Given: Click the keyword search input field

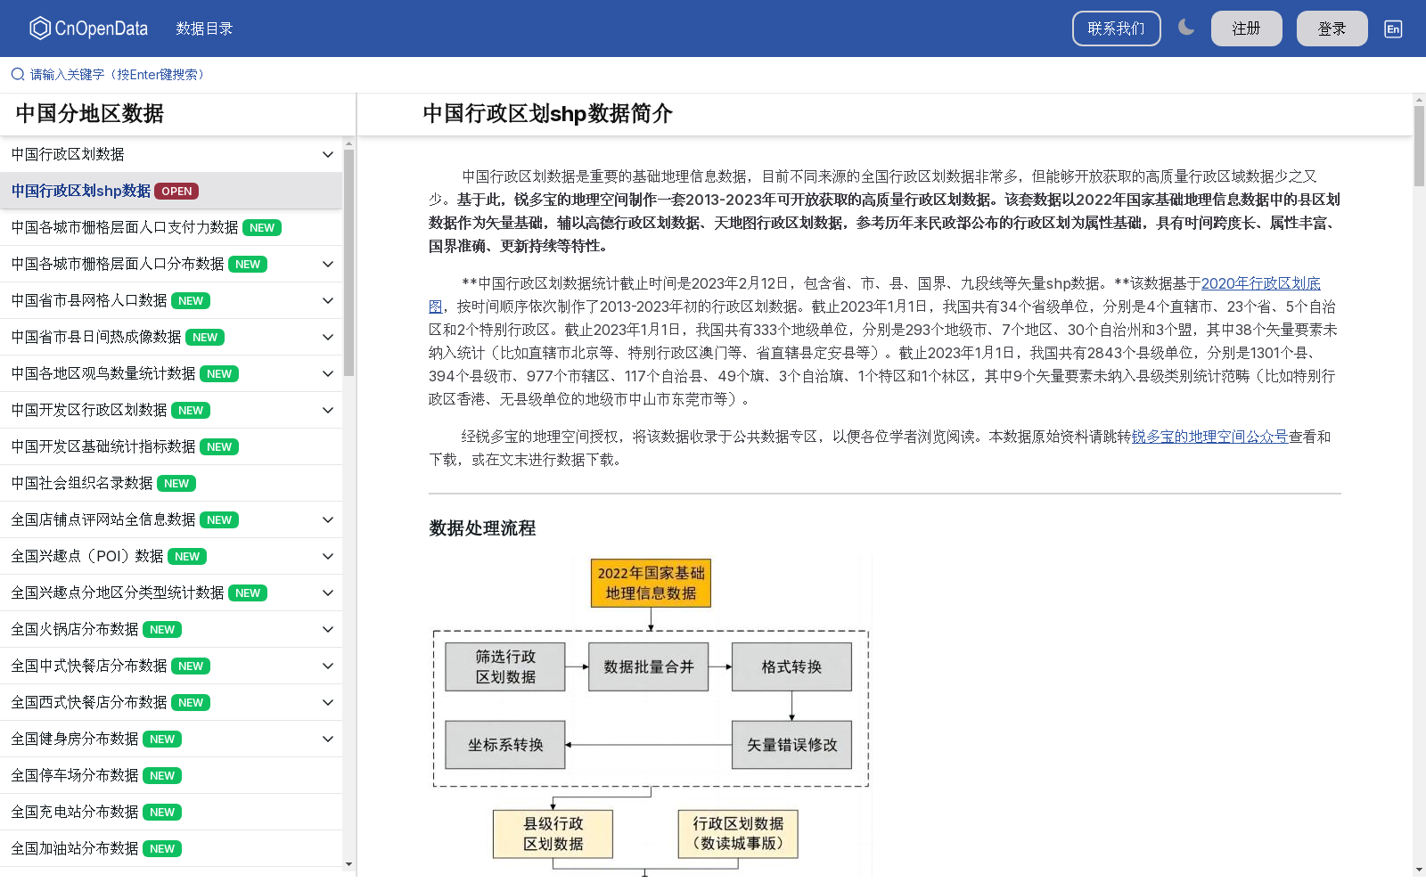Looking at the screenshot, I should [x=116, y=74].
